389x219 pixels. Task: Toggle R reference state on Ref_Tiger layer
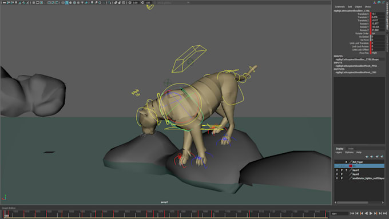pos(346,162)
